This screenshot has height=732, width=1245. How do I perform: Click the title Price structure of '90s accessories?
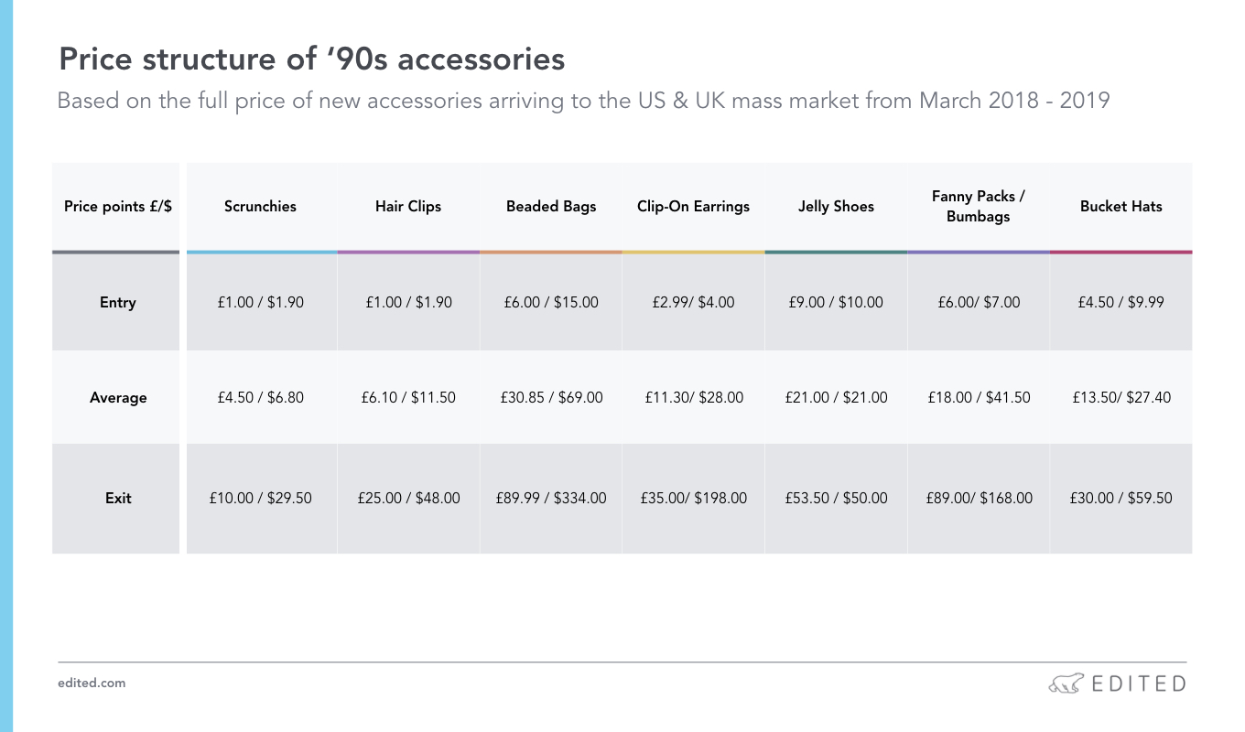(312, 59)
